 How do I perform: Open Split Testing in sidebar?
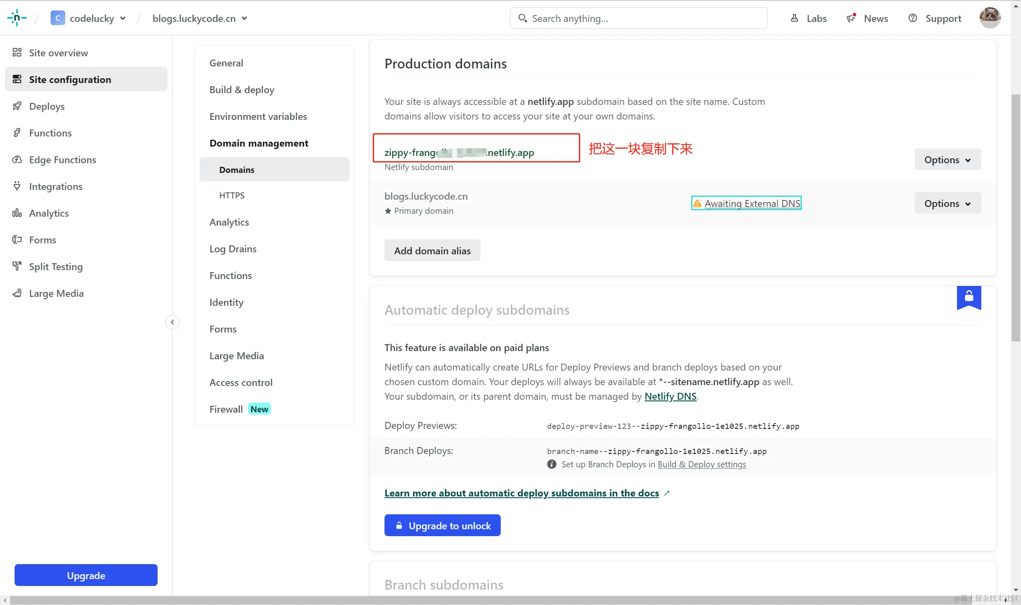[86, 266]
